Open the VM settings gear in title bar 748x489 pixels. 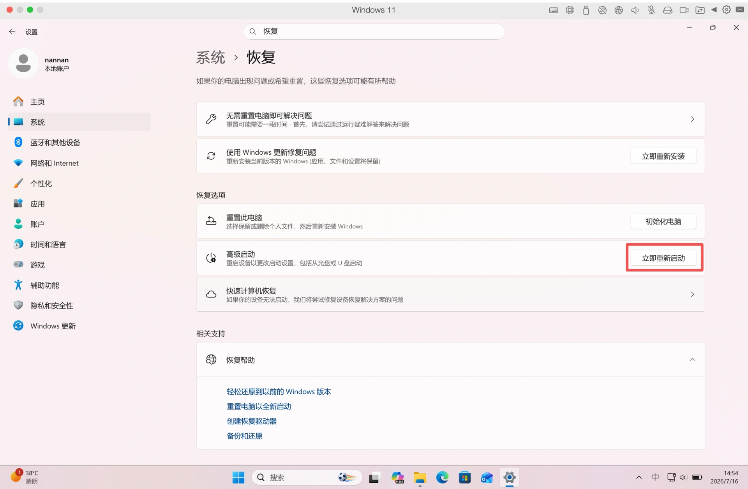726,10
